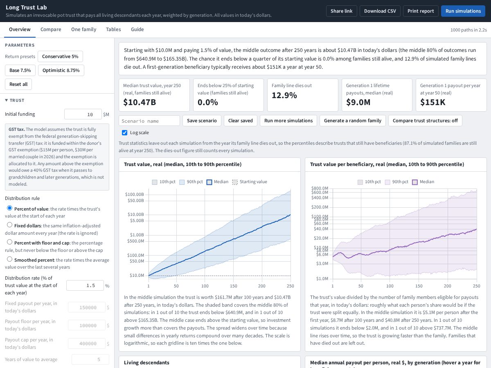
Task: Choose Smoothed percent rule
Action: [x=10, y=259]
